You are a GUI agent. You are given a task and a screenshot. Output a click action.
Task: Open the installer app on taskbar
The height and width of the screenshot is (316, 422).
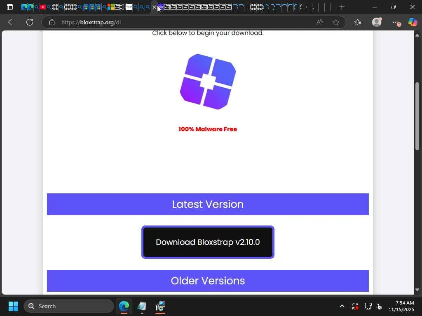click(x=160, y=306)
